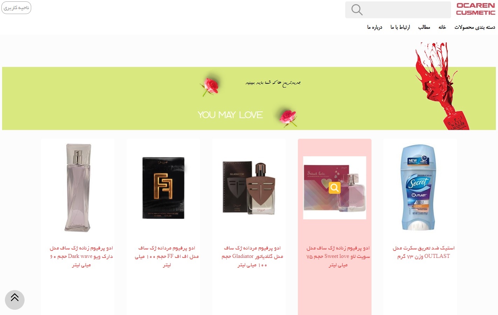Click the rose beside YOU MAY LOVE

click(288, 117)
